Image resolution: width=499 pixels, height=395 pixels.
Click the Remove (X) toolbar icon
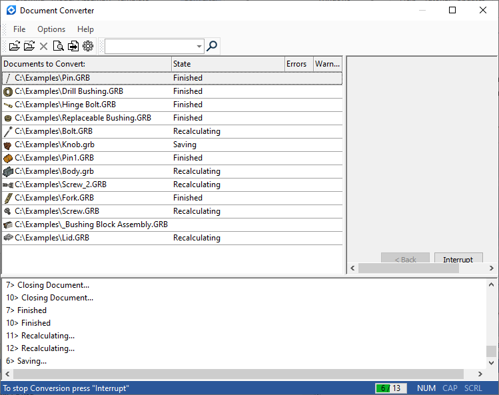[43, 47]
